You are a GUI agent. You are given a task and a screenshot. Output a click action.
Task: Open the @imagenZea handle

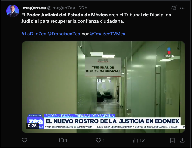[x=61, y=8]
